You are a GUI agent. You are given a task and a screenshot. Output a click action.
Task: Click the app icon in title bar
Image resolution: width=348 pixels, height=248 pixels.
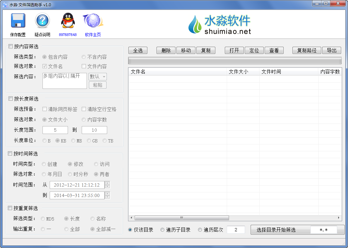tap(5, 5)
